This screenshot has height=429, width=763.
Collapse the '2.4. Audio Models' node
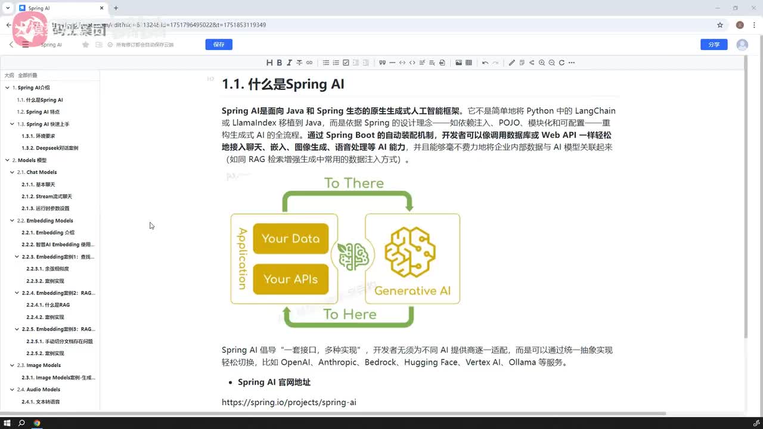click(x=12, y=390)
